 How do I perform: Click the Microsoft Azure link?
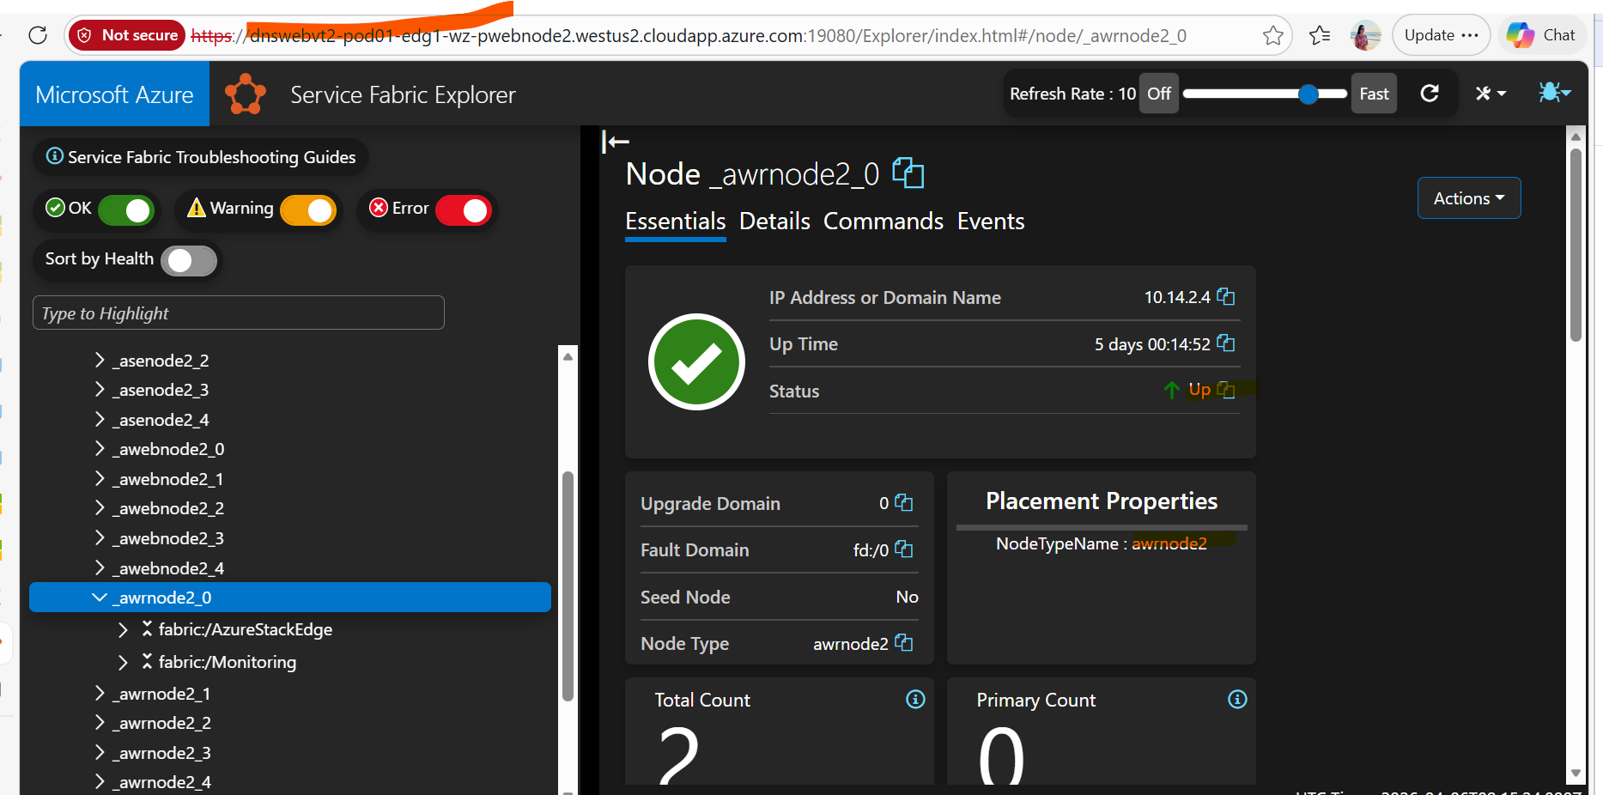coord(114,94)
